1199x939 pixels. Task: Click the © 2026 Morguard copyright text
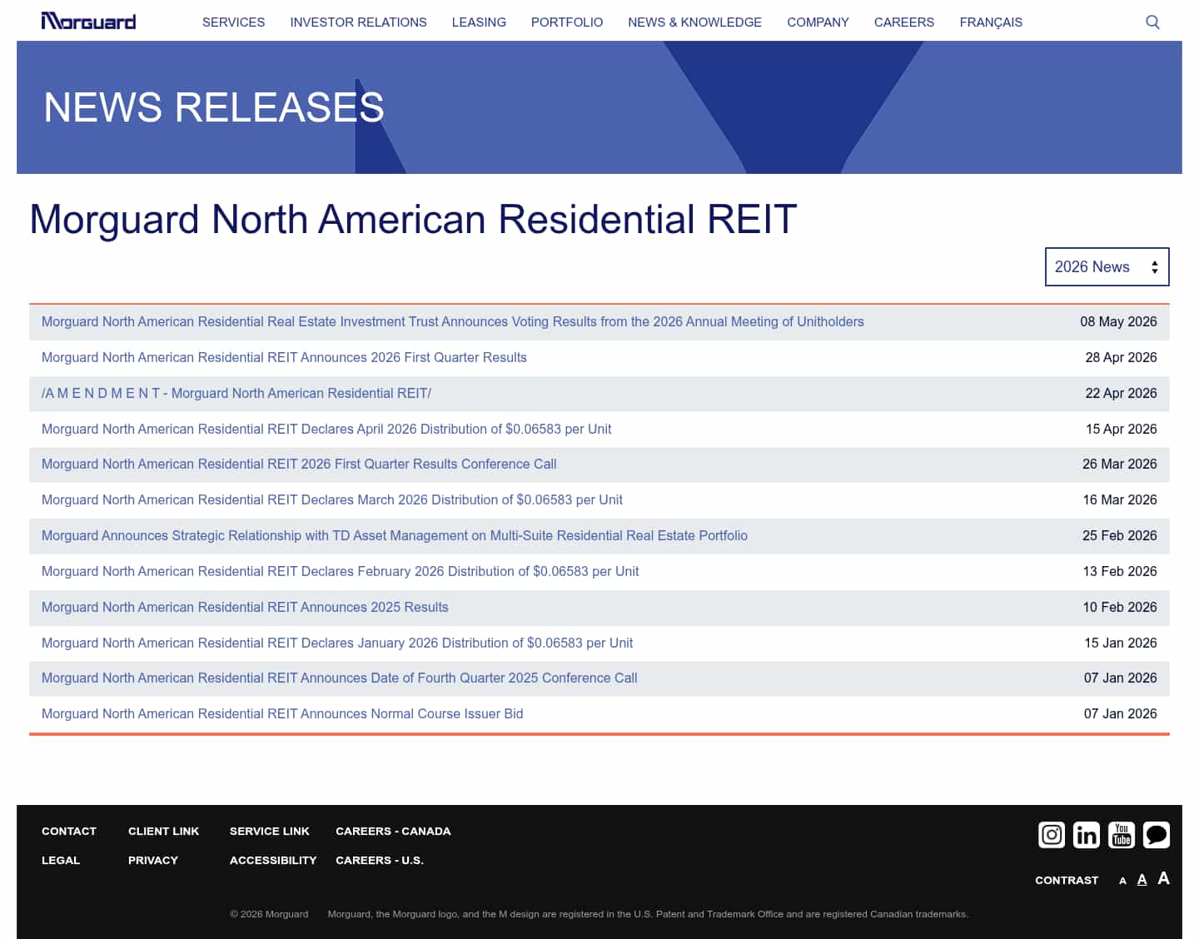click(269, 914)
